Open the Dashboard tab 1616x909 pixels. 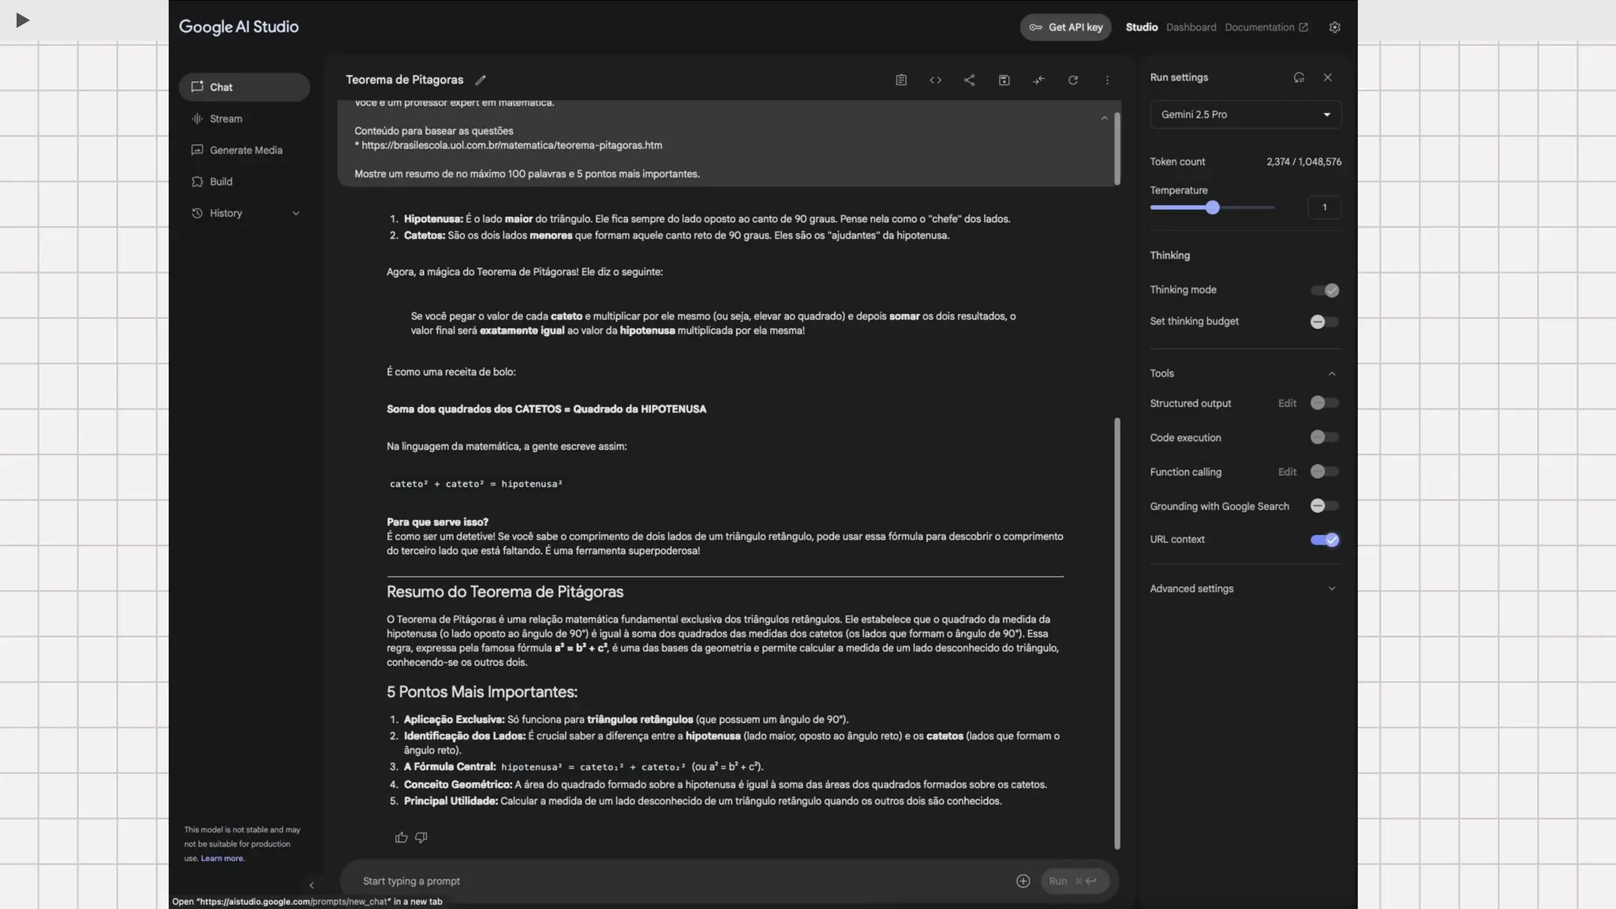(x=1191, y=27)
